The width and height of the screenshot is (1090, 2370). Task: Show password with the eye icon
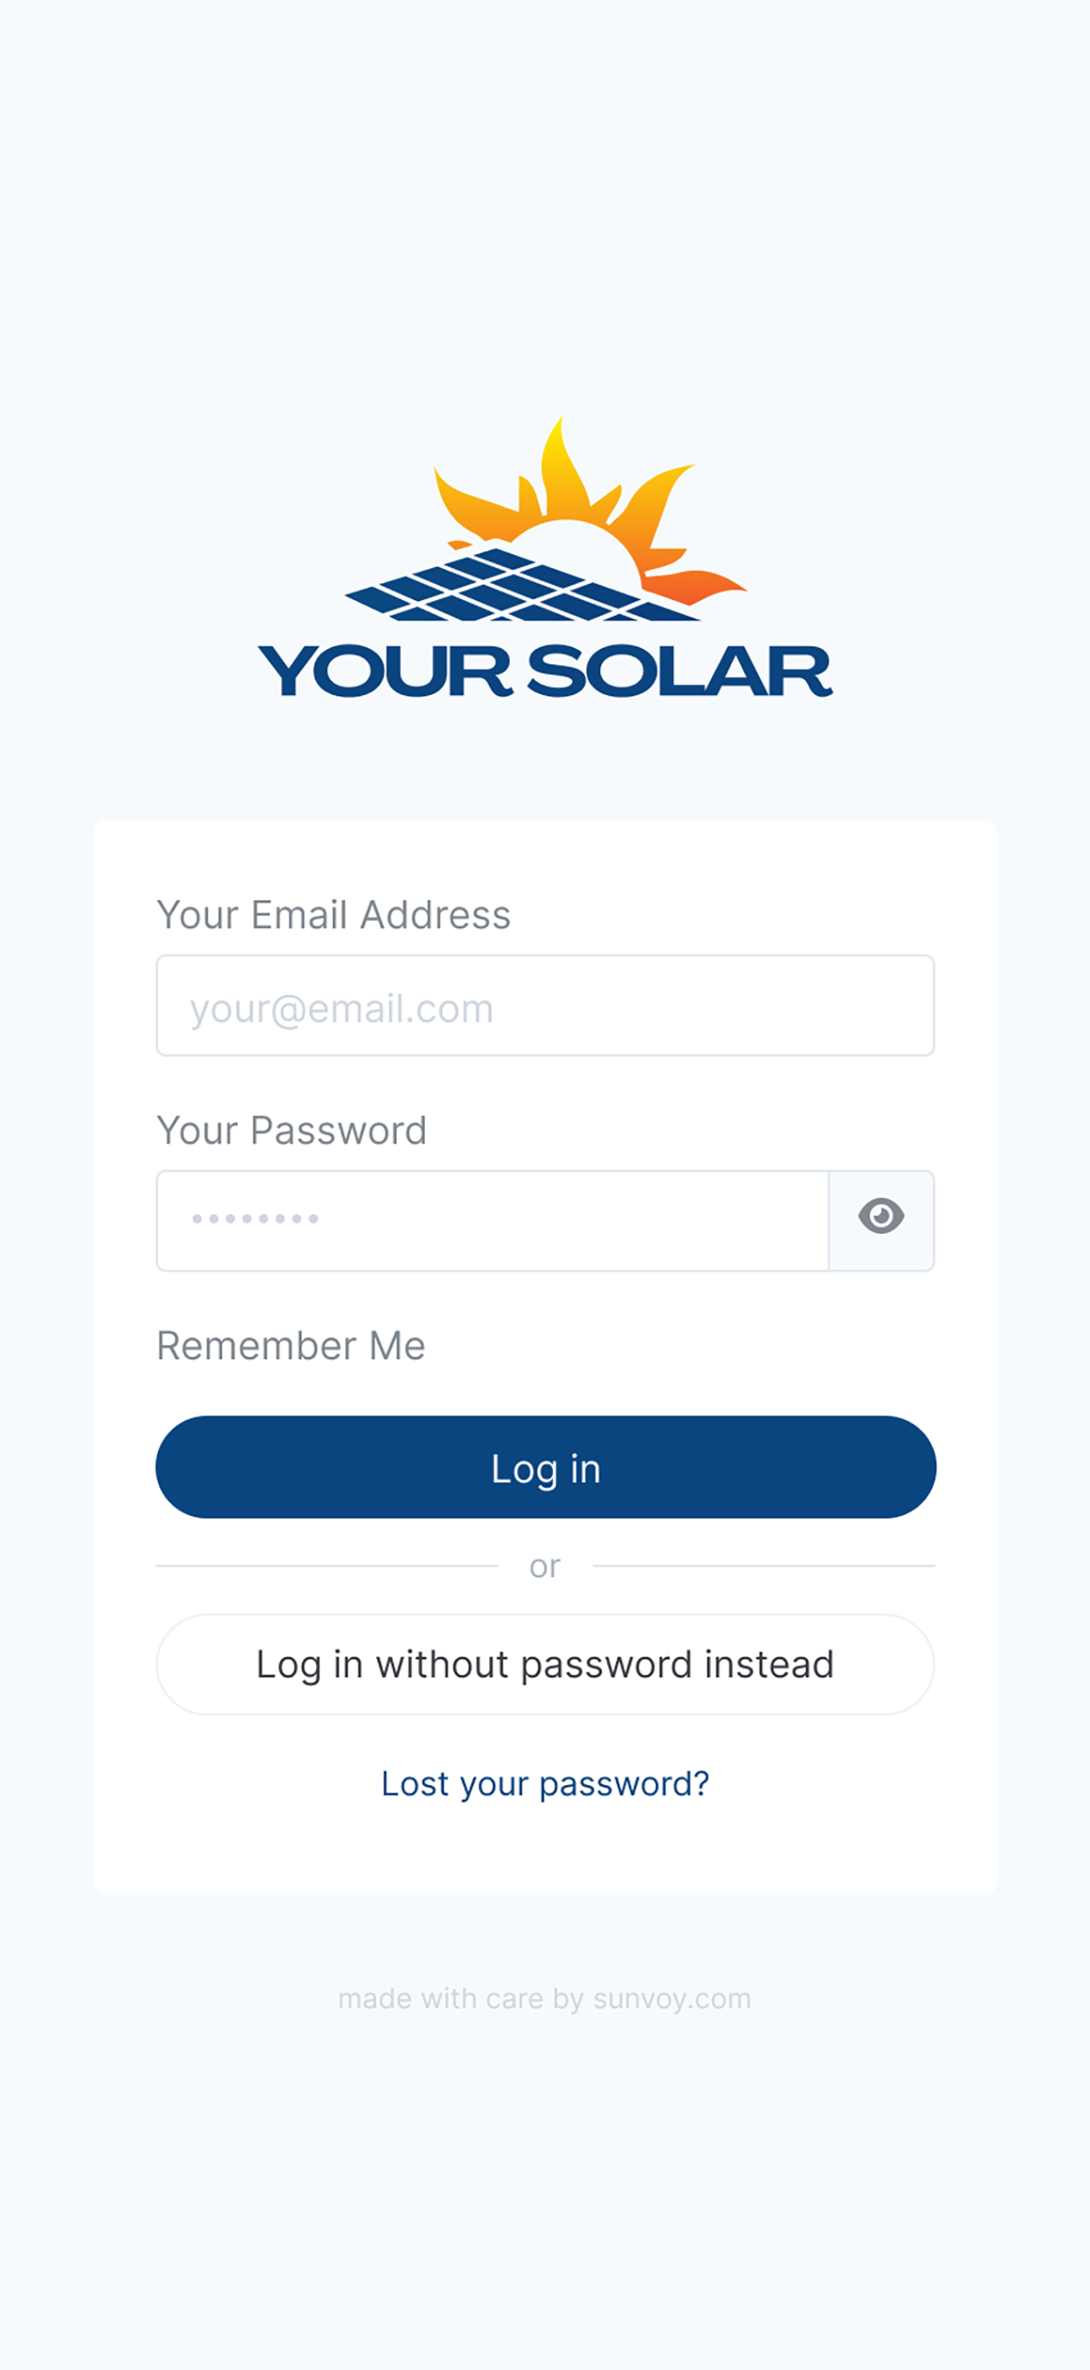880,1219
